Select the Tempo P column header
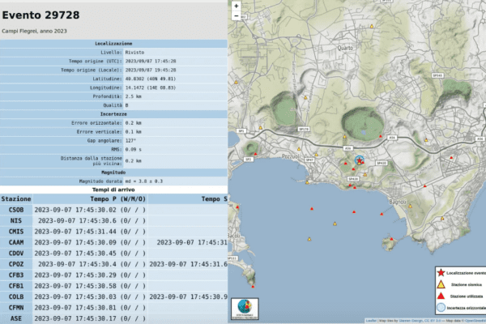 click(118, 198)
